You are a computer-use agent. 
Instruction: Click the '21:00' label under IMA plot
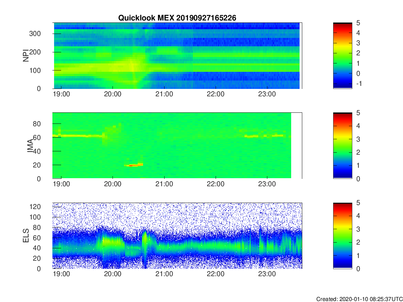coord(164,184)
